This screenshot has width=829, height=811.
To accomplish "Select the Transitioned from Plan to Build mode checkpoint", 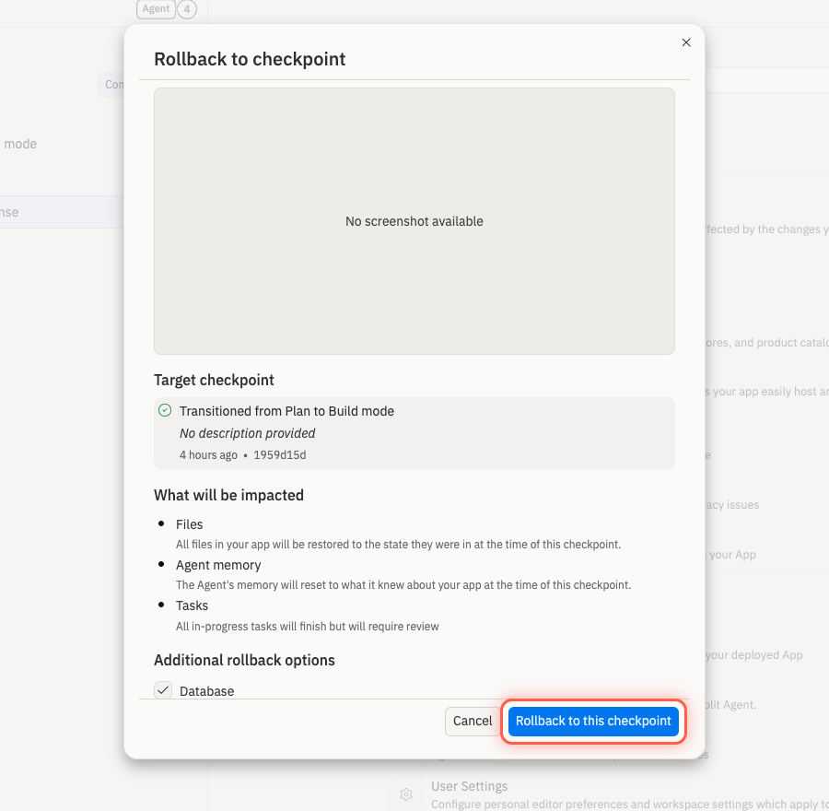I will coord(414,433).
